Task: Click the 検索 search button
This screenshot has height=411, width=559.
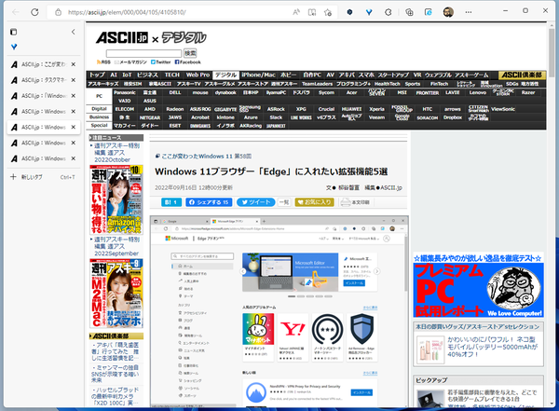Action: [190, 53]
